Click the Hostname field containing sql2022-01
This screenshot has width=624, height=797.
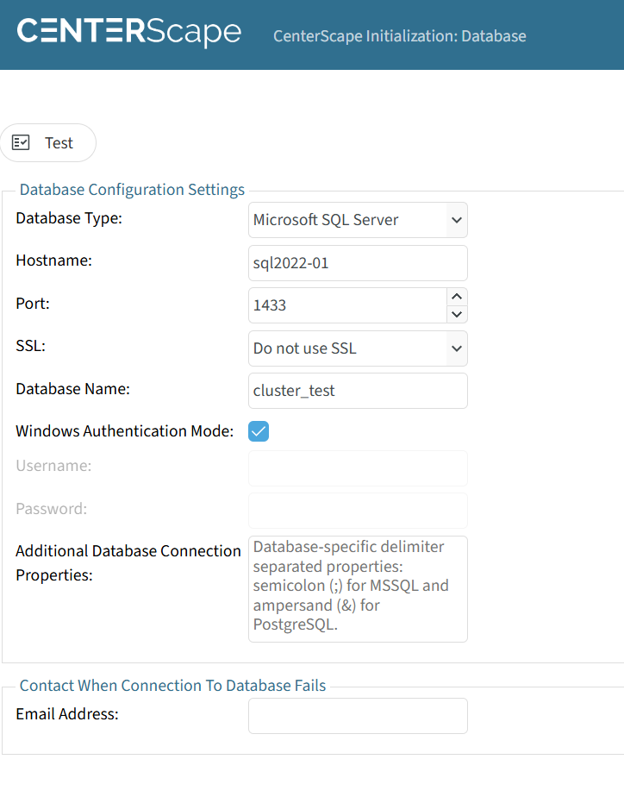tap(358, 263)
